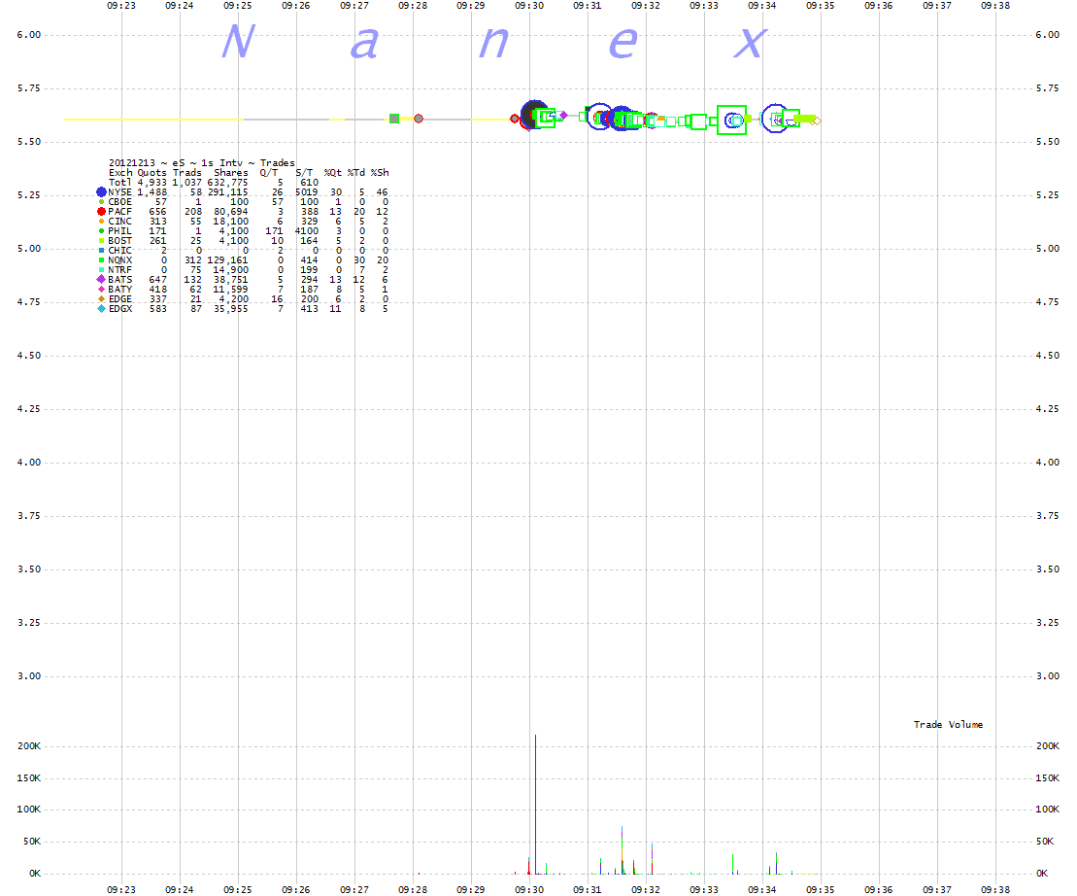Select the large green square trade marker after 09:33
The image size is (1077, 896).
tap(731, 120)
